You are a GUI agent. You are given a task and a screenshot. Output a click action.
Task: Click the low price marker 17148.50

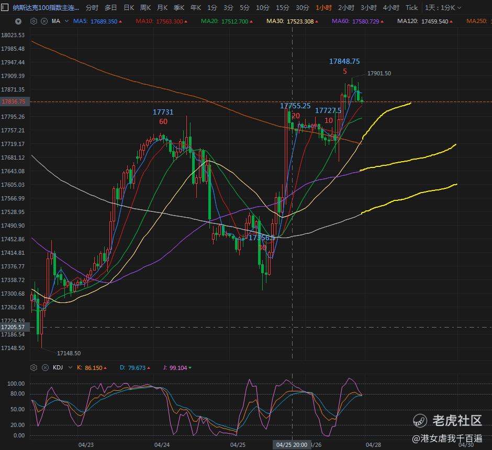coord(69,353)
